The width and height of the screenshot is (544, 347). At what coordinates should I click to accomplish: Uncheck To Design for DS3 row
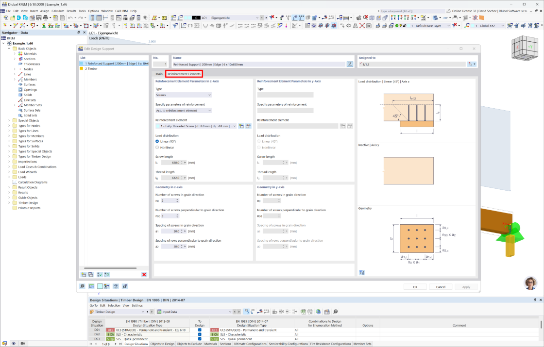200,339
